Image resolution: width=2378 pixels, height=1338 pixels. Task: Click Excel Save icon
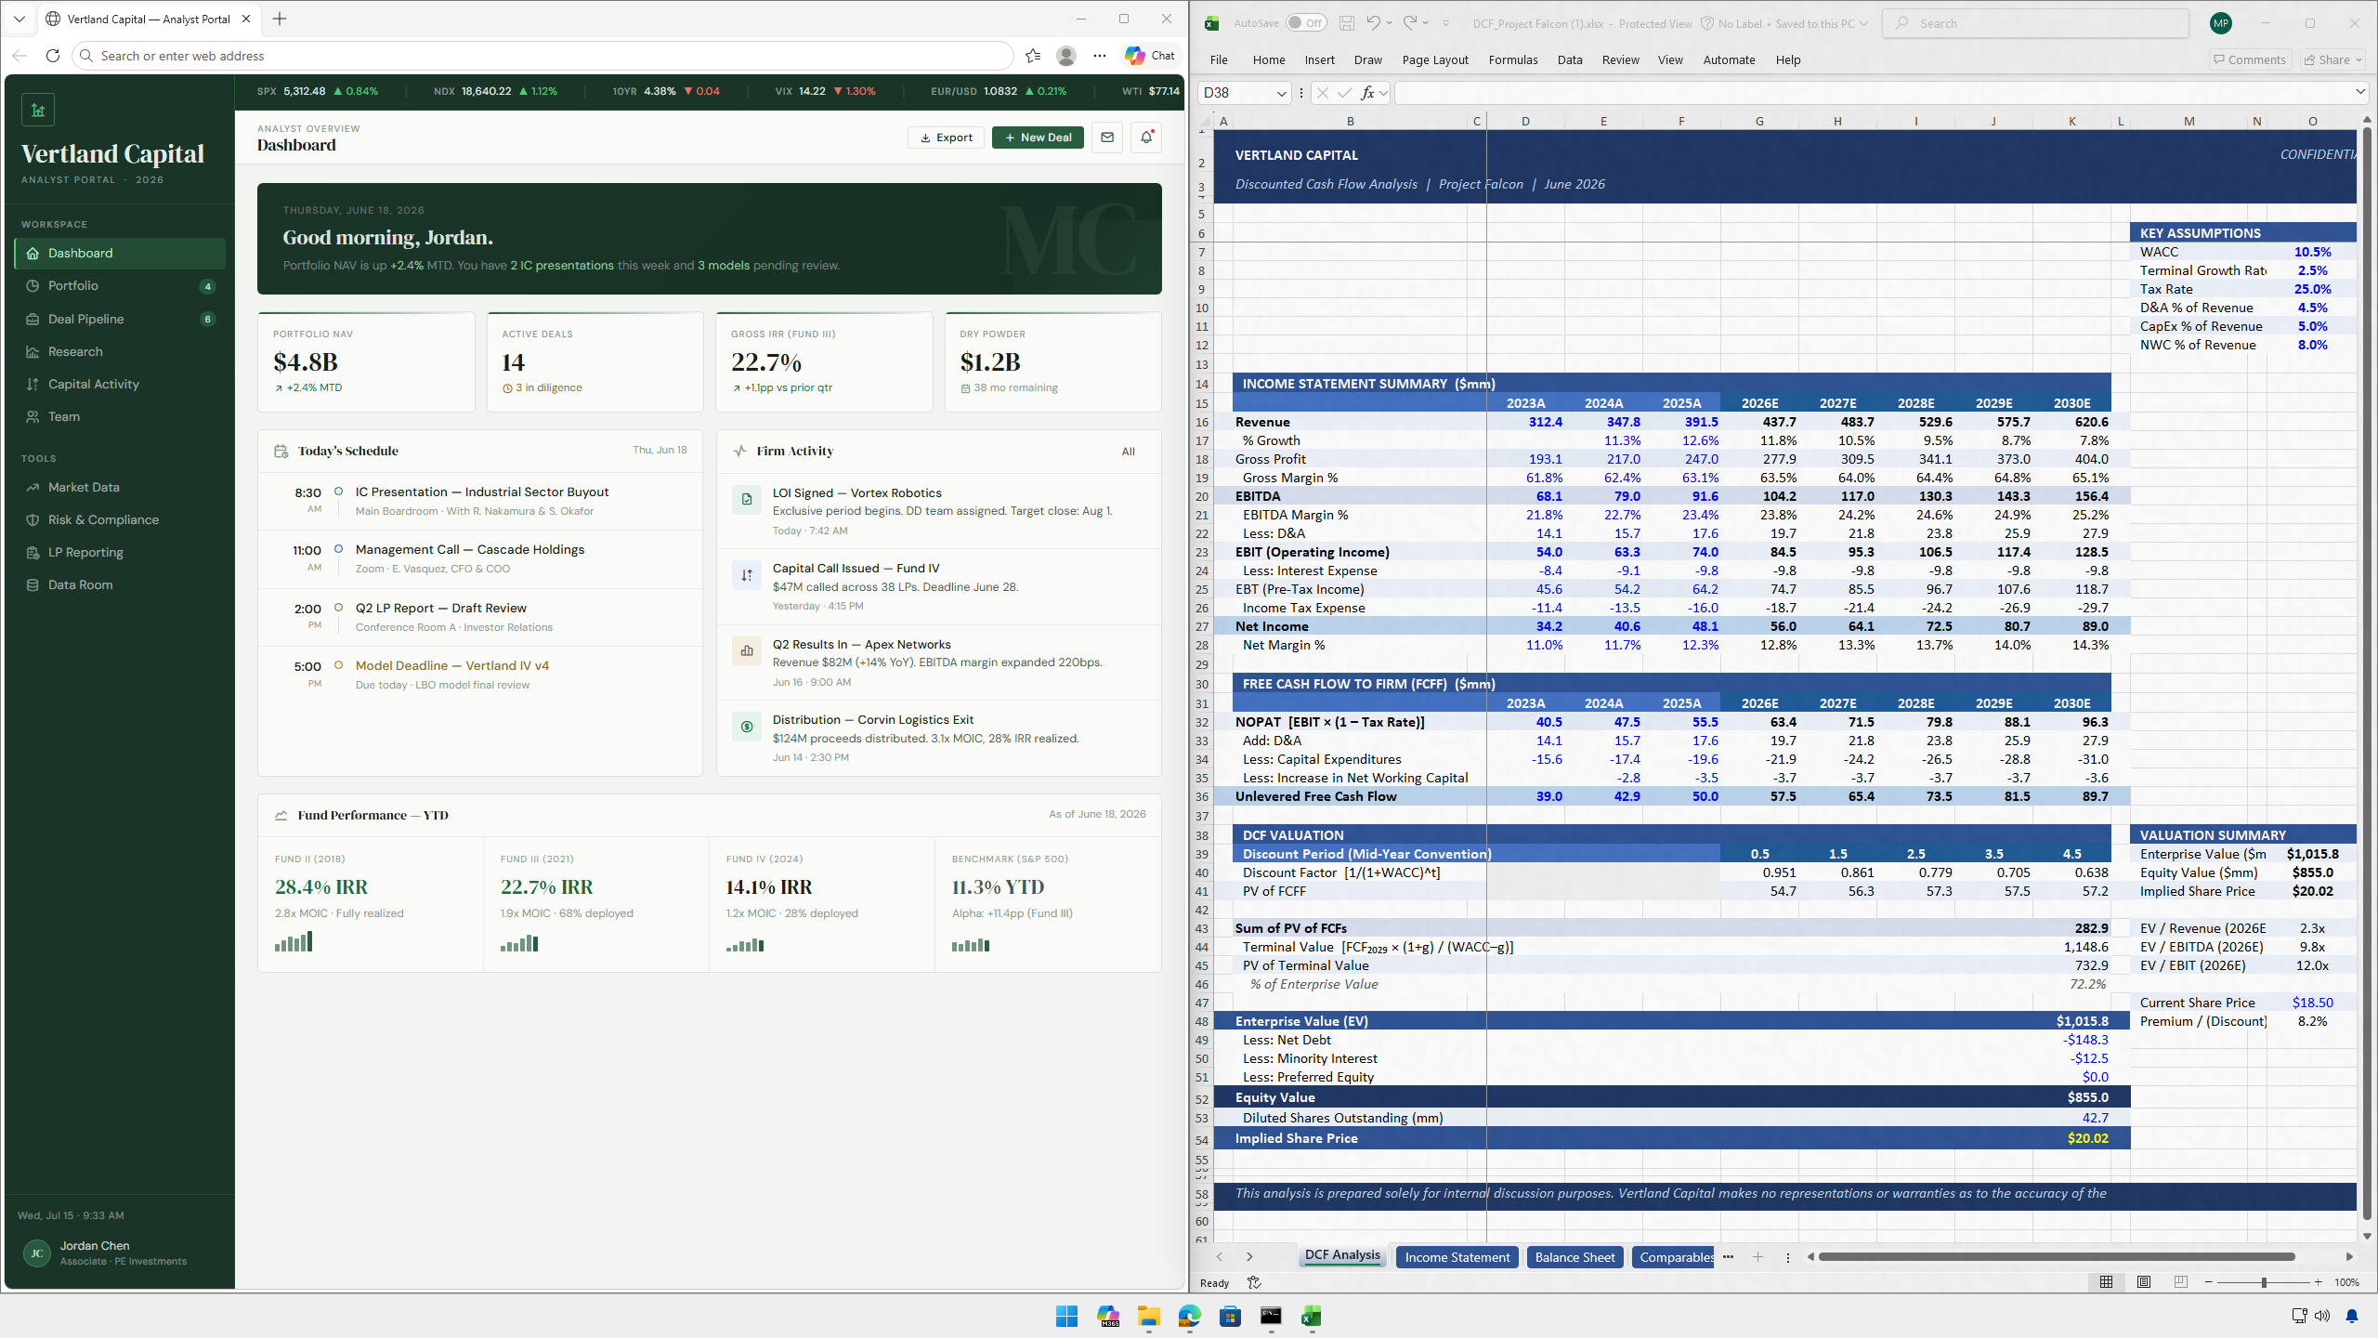[1347, 23]
